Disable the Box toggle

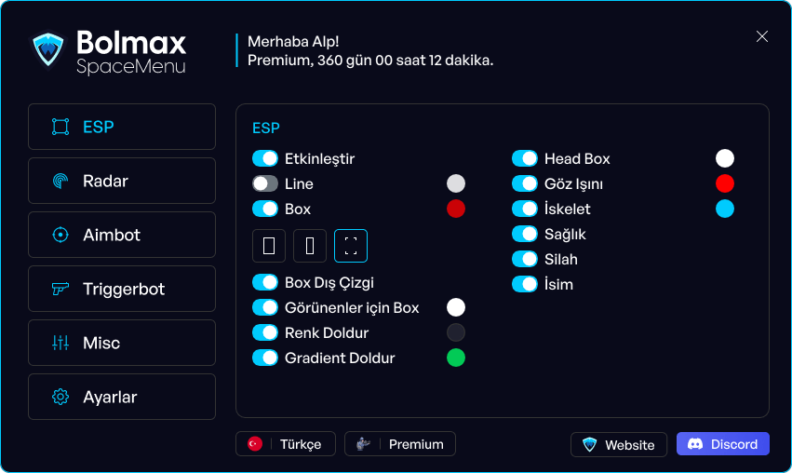pos(265,209)
